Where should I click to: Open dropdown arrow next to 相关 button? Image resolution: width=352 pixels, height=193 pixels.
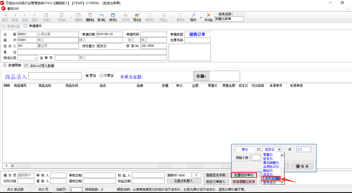coord(201,18)
